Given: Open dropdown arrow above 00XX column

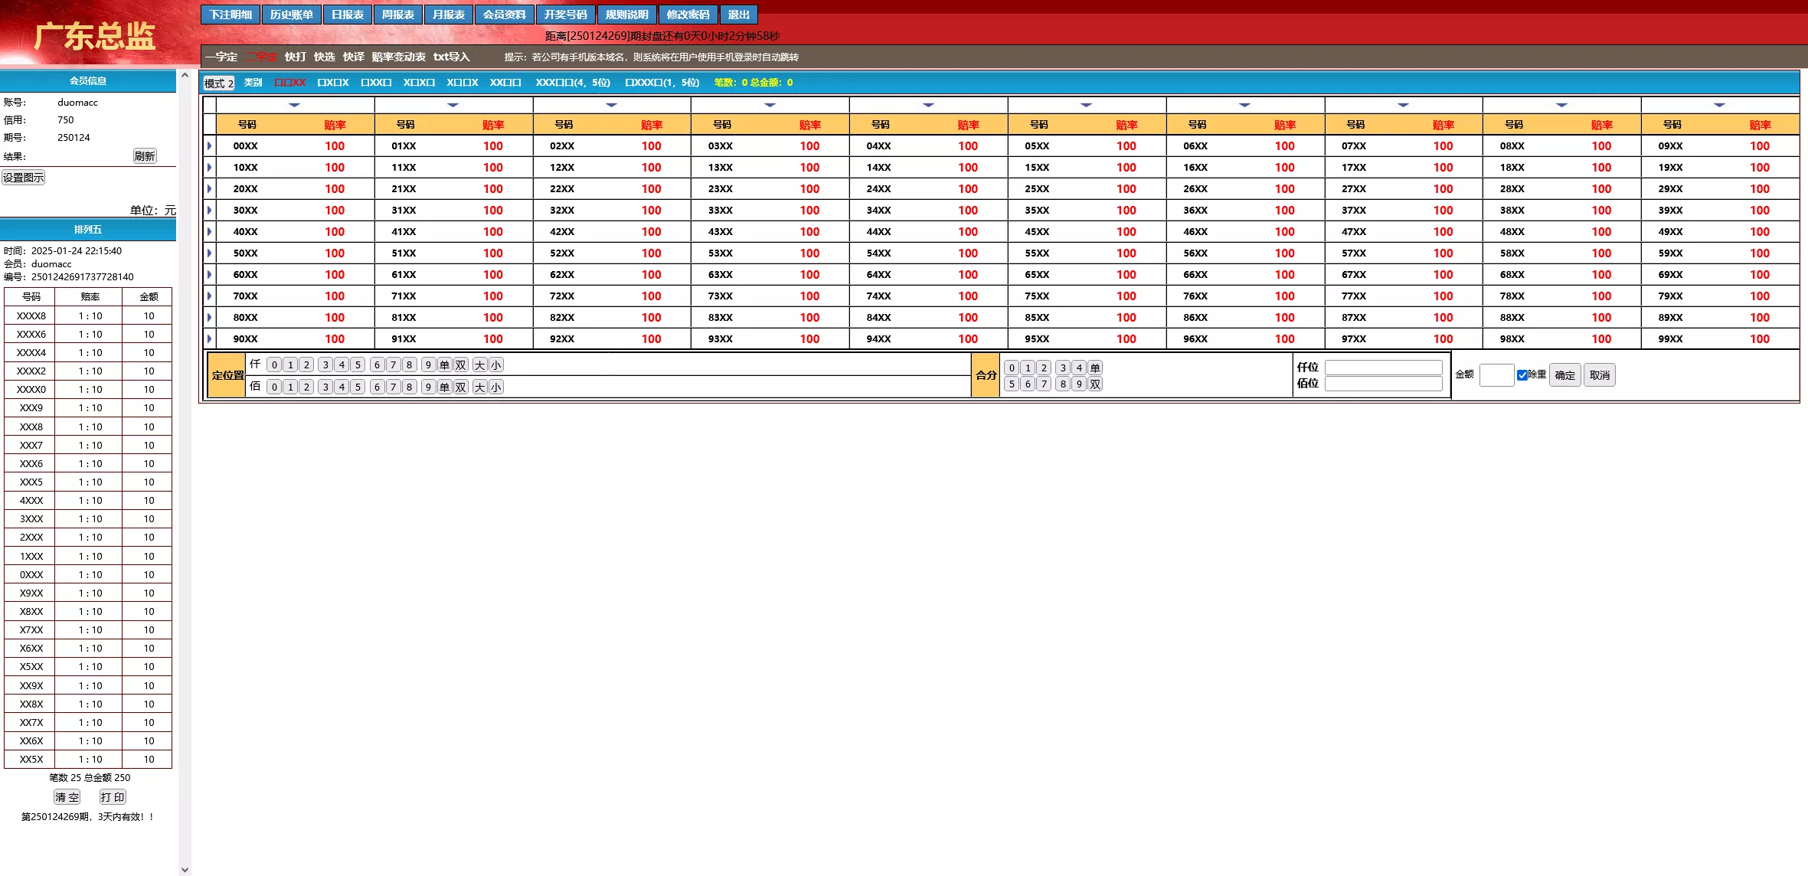Looking at the screenshot, I should point(294,105).
